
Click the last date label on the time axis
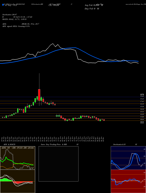click(104, 139)
